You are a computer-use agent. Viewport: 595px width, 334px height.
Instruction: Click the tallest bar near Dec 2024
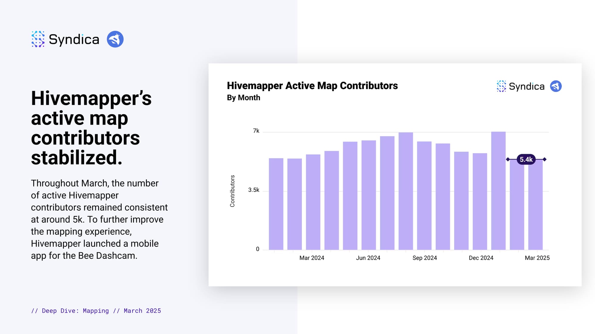498,190
